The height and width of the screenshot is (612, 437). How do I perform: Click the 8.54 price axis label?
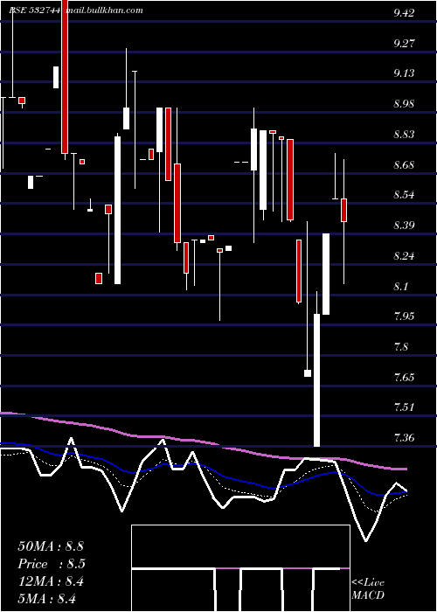point(404,195)
